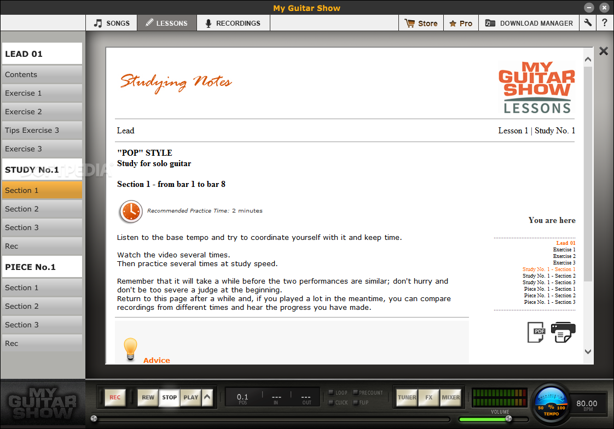
Task: Select the STUDY No.1 header
Action: click(x=42, y=169)
